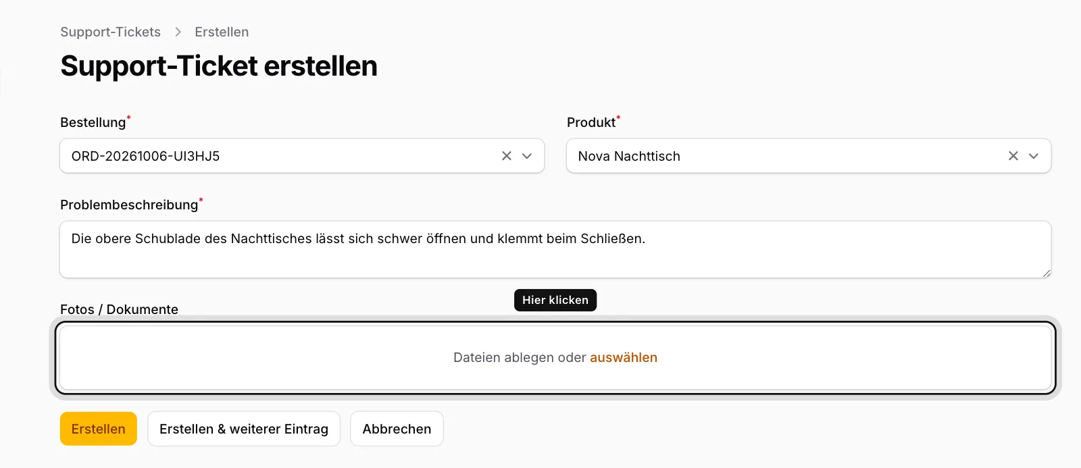Click the textarea resize handle corner
Image resolution: width=1081 pixels, height=468 pixels.
pos(1047,273)
